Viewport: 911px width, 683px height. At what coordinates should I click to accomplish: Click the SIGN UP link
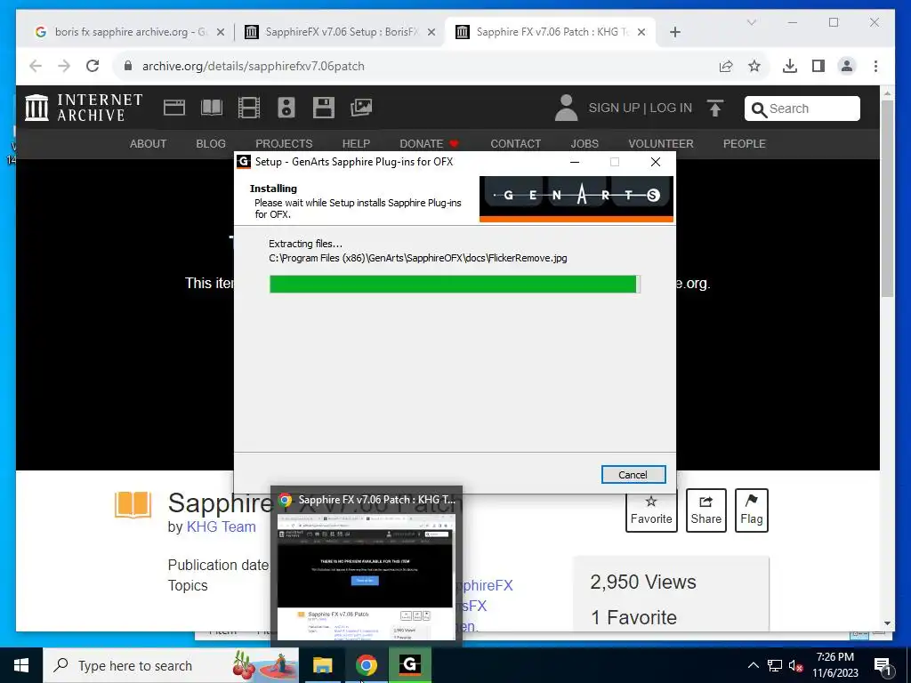pyautogui.click(x=614, y=108)
